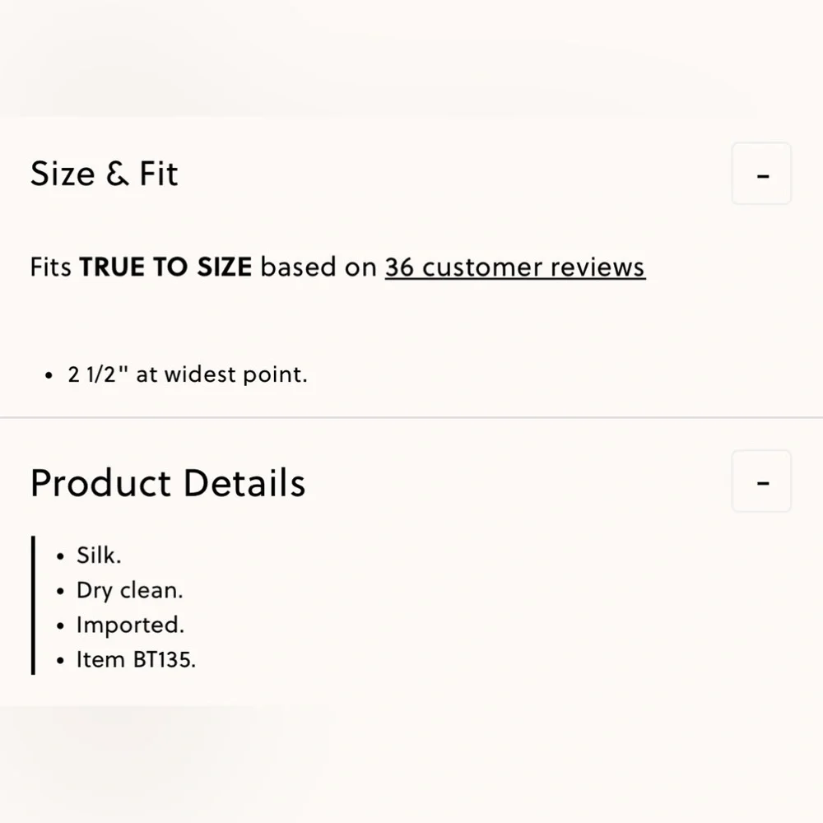Open the 36 customer reviews link
This screenshot has height=823, width=823.
coord(515,267)
